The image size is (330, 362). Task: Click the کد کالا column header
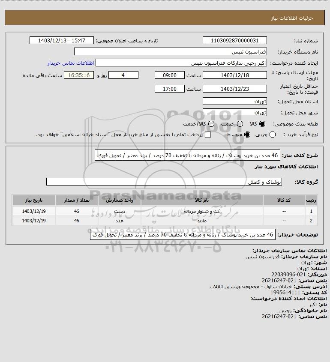(284, 200)
